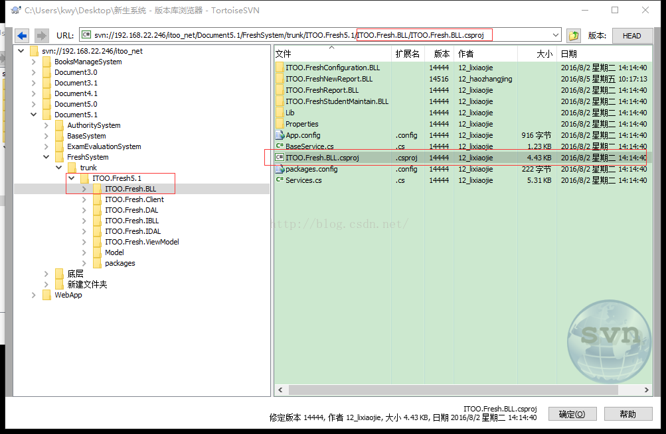
Task: Sort by 版本 column header
Action: point(440,54)
